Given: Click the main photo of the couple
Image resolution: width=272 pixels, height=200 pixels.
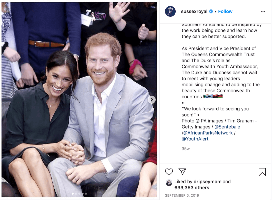Looking at the screenshot, I should point(79,99).
